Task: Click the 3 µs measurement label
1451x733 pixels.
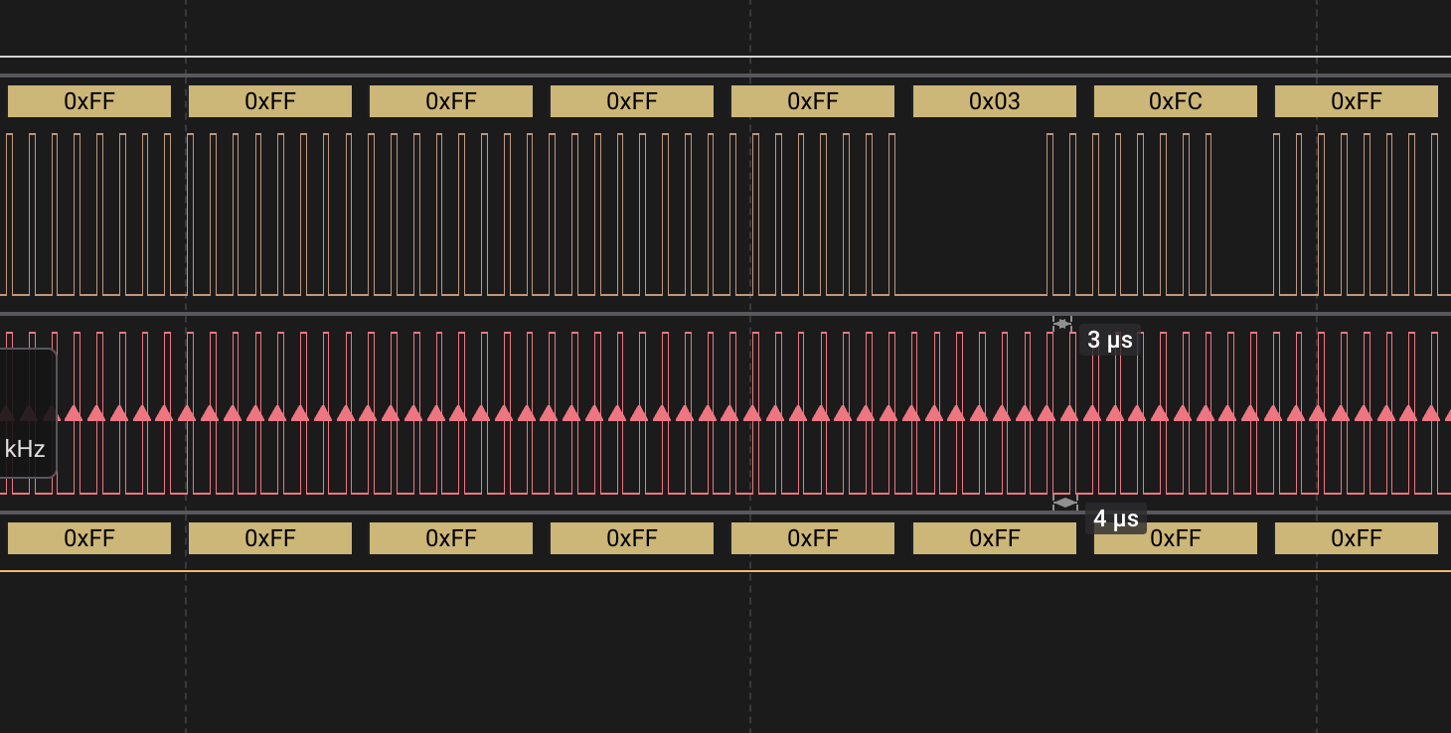Action: point(1109,341)
